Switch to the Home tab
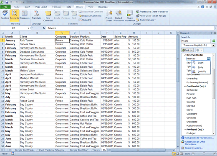The width and height of the screenshot is (217, 156). [17, 7]
